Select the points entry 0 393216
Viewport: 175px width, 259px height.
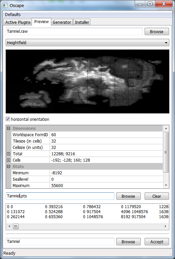coord(54,207)
